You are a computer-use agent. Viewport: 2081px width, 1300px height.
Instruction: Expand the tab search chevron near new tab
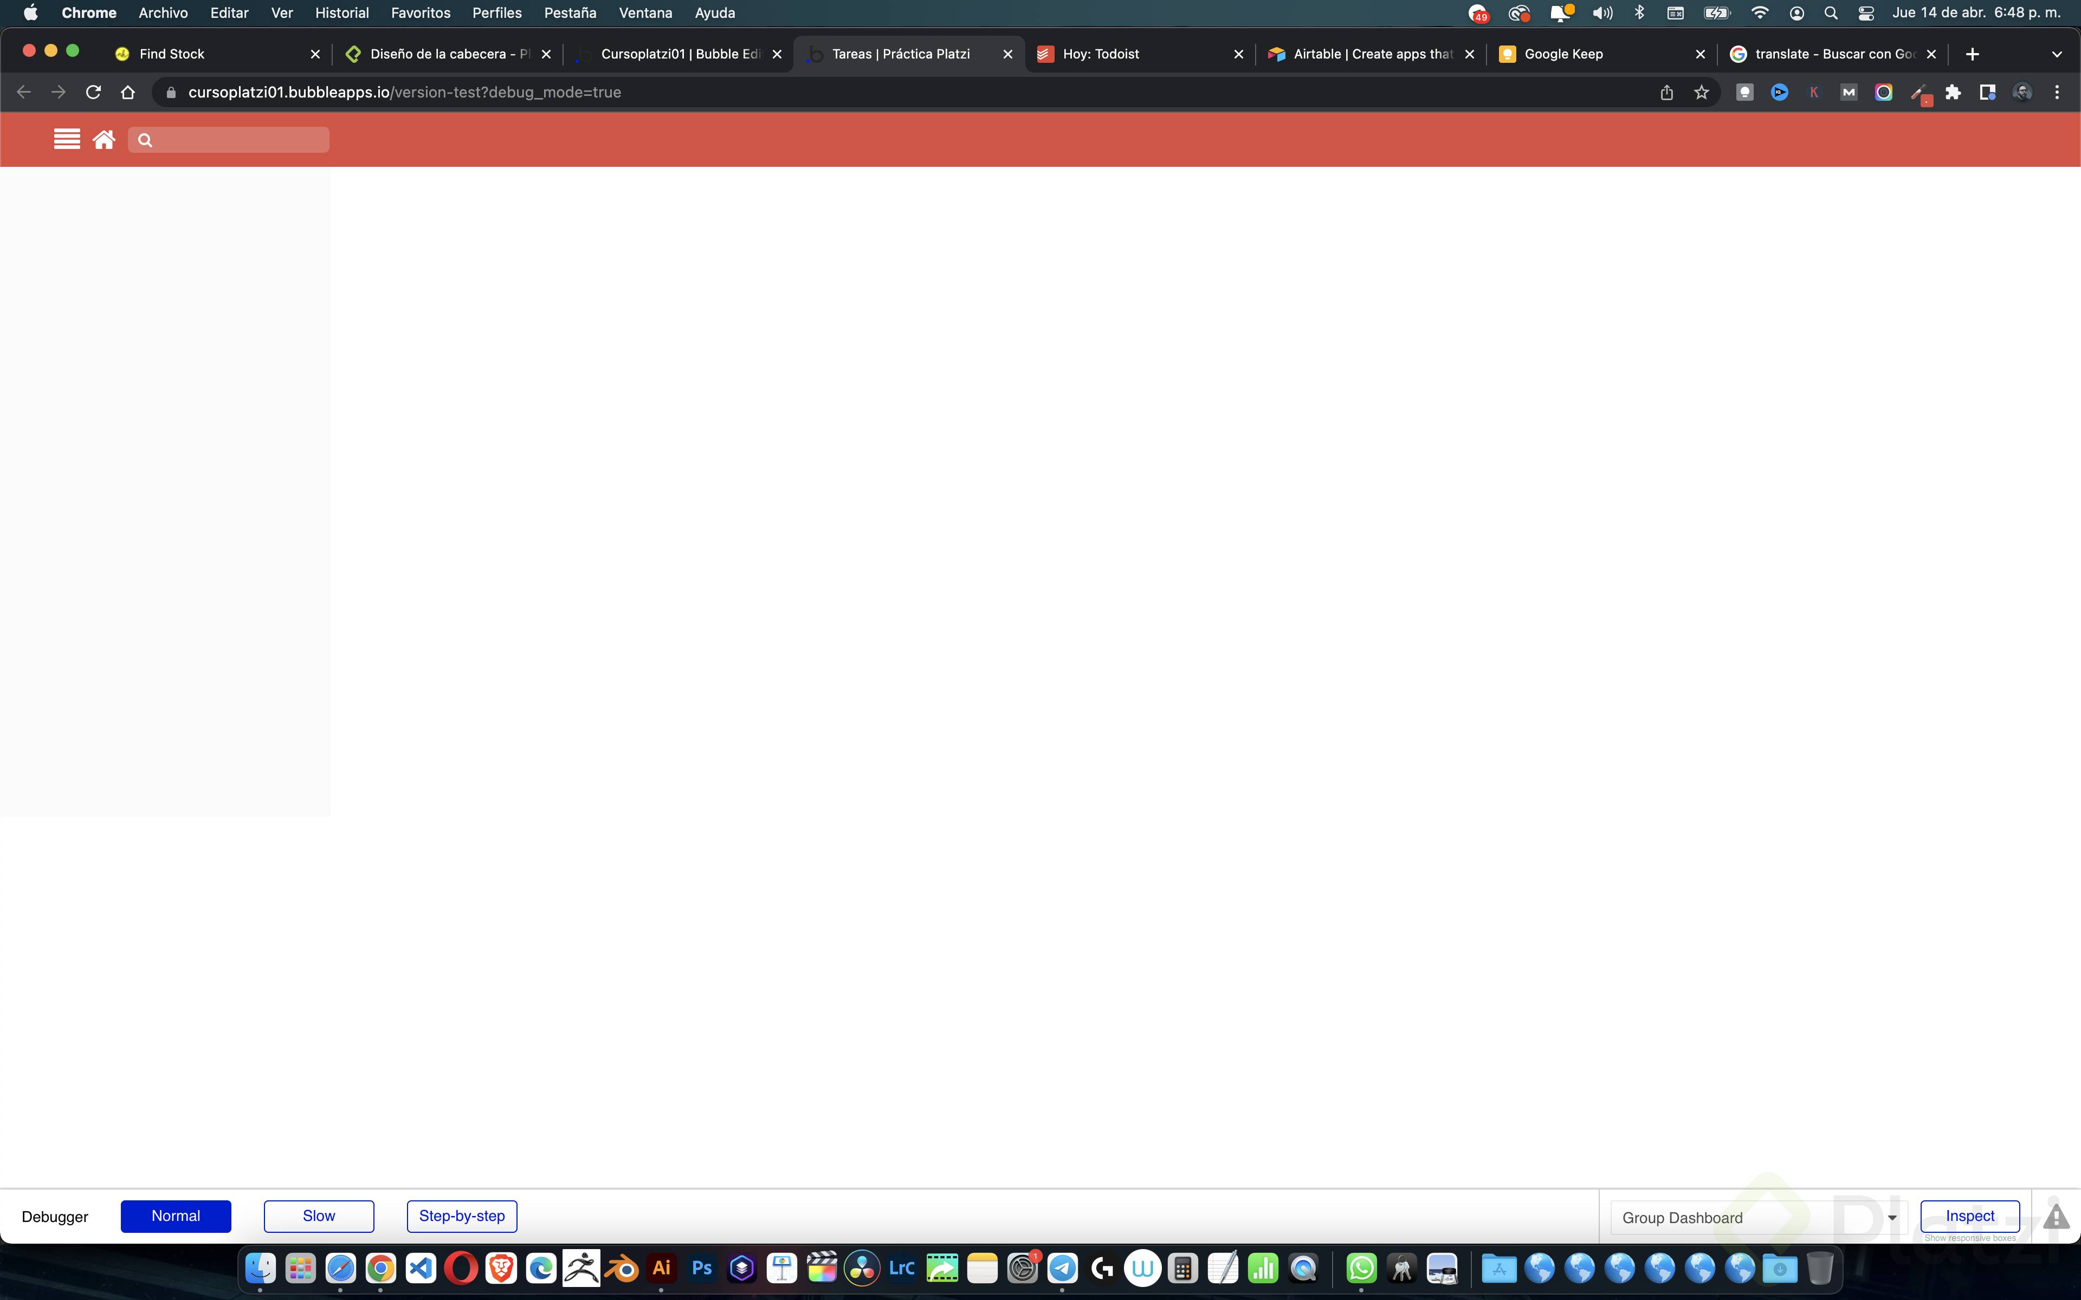[x=2057, y=53]
